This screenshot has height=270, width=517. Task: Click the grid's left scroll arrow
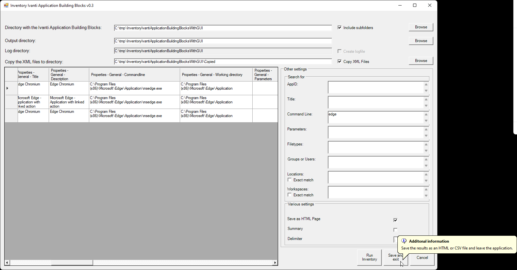[7, 262]
